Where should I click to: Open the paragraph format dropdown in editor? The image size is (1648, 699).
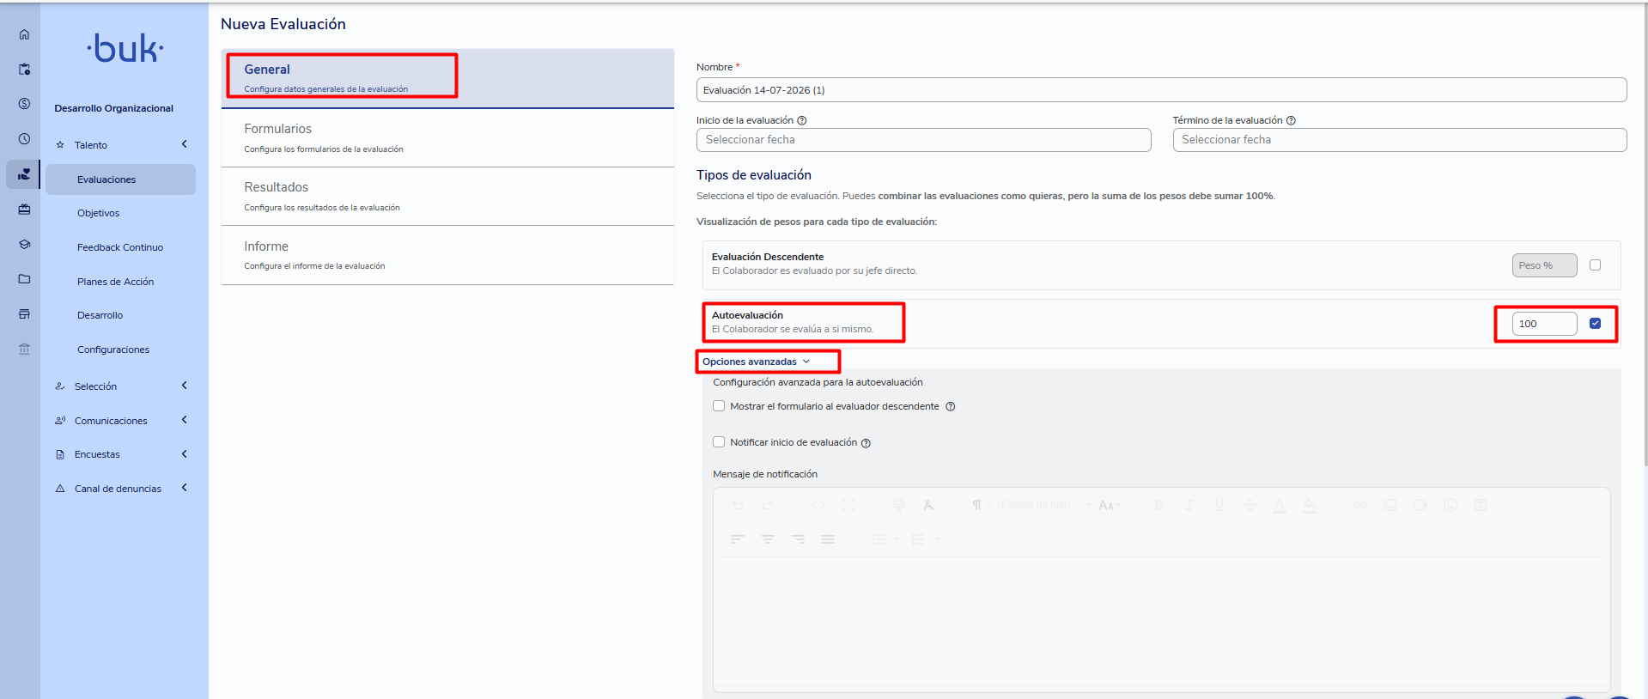pyautogui.click(x=981, y=505)
